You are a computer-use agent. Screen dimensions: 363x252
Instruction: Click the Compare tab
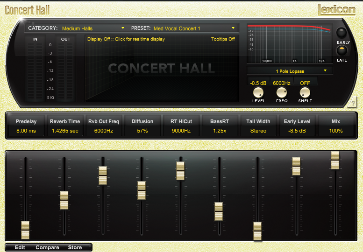pyautogui.click(x=47, y=247)
